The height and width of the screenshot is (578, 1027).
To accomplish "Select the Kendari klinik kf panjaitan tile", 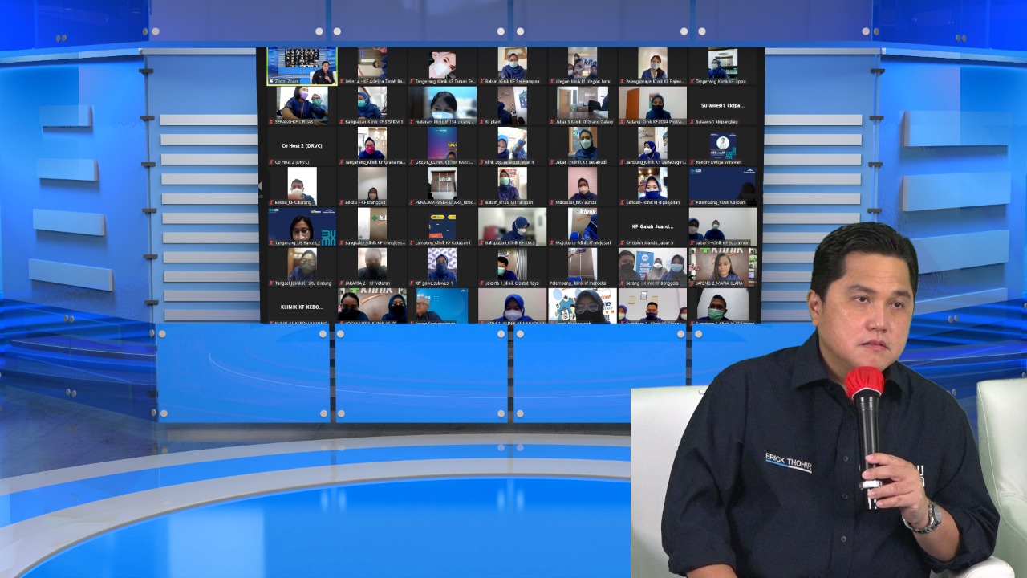I will [x=653, y=186].
